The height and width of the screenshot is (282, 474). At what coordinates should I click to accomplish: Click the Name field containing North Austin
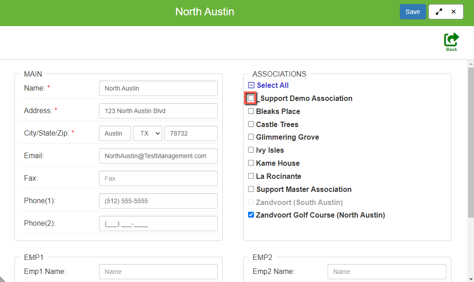coord(158,88)
